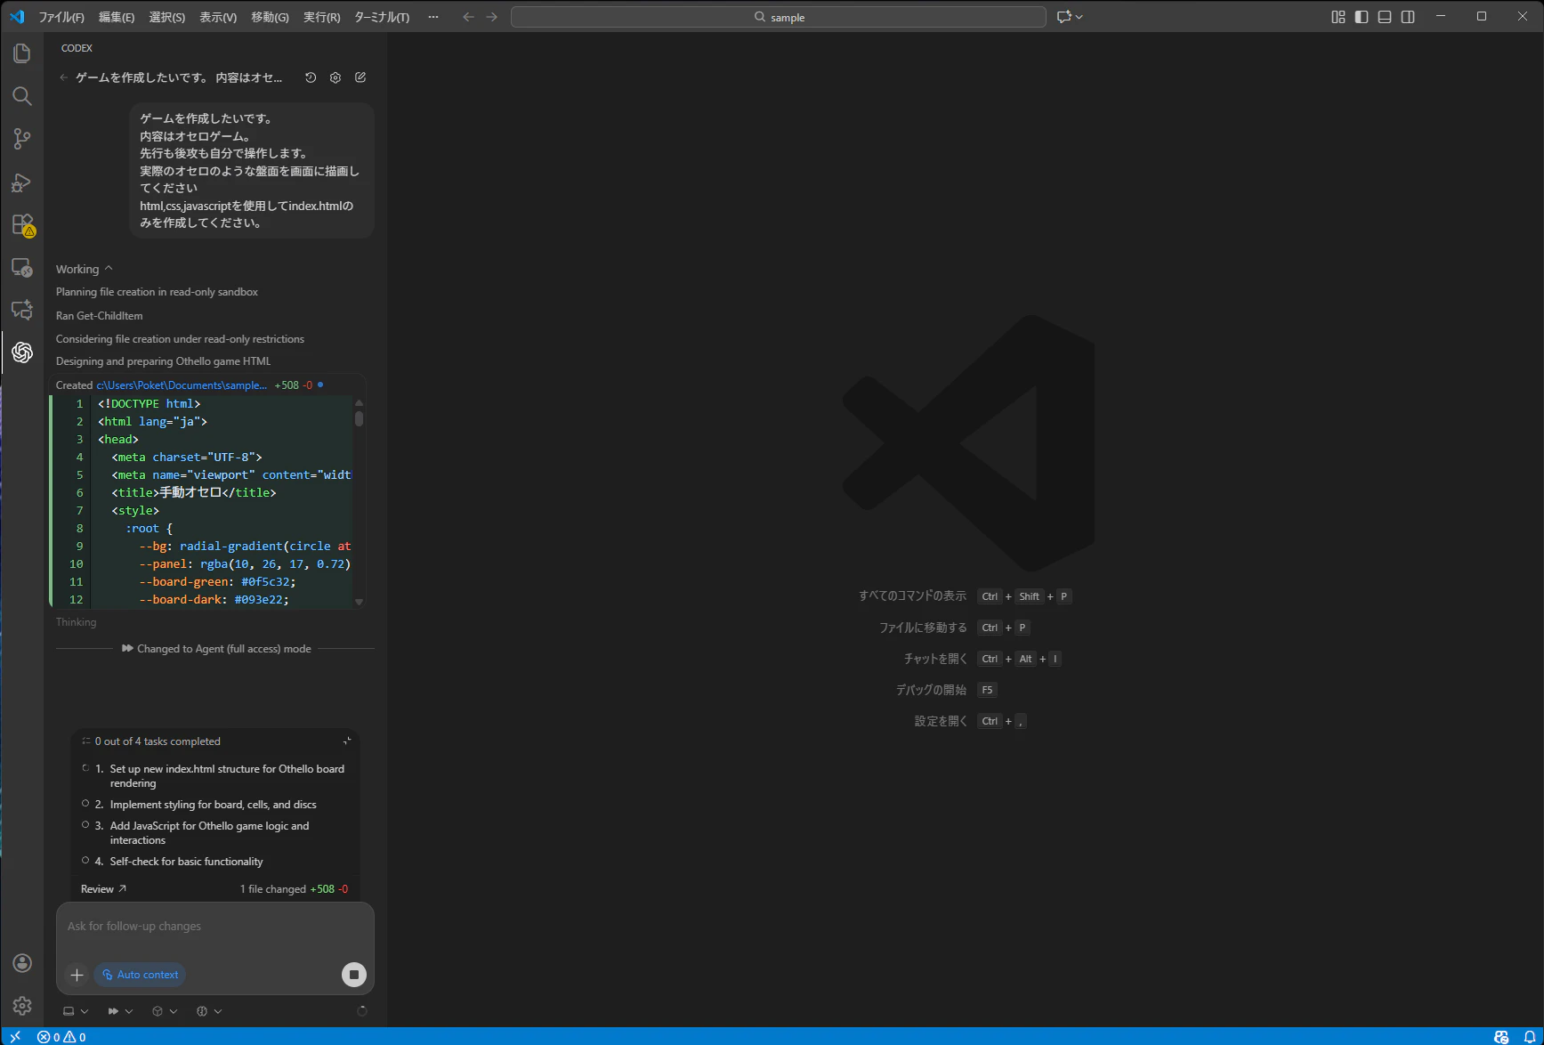This screenshot has width=1544, height=1045.
Task: Show errors and warnings in status bar
Action: (61, 1037)
